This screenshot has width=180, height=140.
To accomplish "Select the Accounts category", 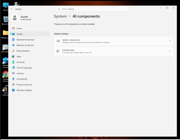I will click(x=30, y=62).
